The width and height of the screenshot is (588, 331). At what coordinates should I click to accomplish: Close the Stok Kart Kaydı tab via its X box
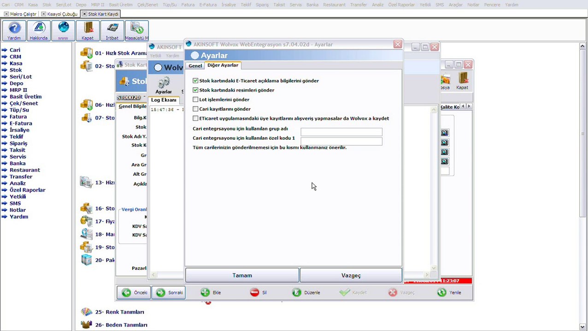(84, 14)
